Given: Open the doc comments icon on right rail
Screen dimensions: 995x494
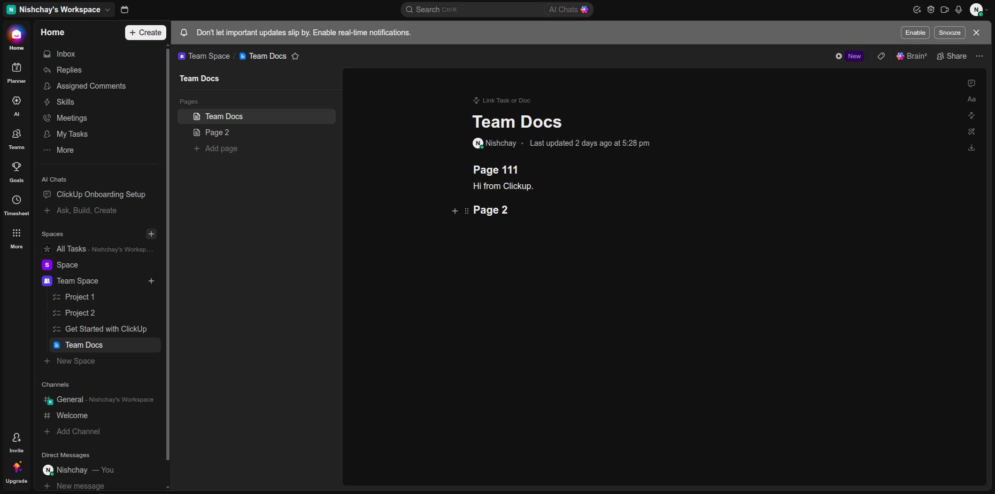Looking at the screenshot, I should click(x=971, y=83).
